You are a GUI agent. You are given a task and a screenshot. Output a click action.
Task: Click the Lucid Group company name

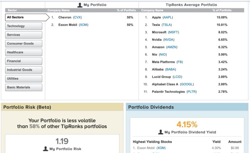161,77
